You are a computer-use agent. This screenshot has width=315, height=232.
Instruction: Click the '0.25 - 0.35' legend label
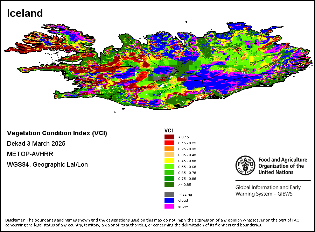click(x=187, y=149)
